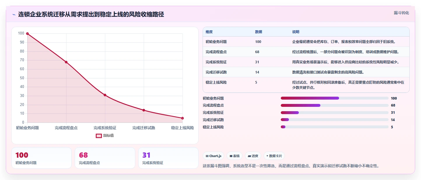Click table cell 稳定上线风险
421x180 pixels.
click(216, 82)
